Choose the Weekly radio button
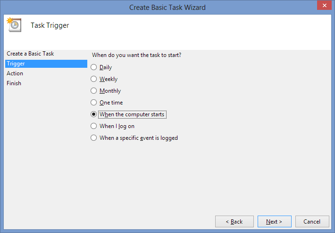 tap(94, 79)
